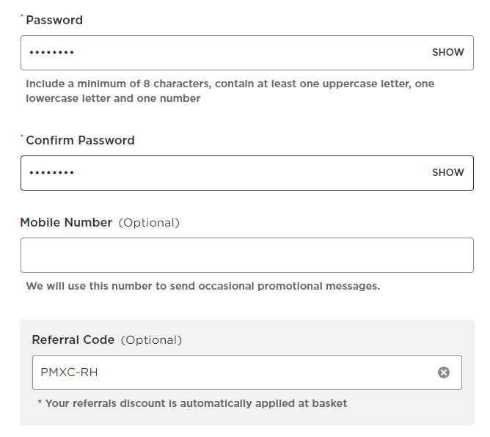Click the PMXC-RH referral code text

tap(69, 372)
